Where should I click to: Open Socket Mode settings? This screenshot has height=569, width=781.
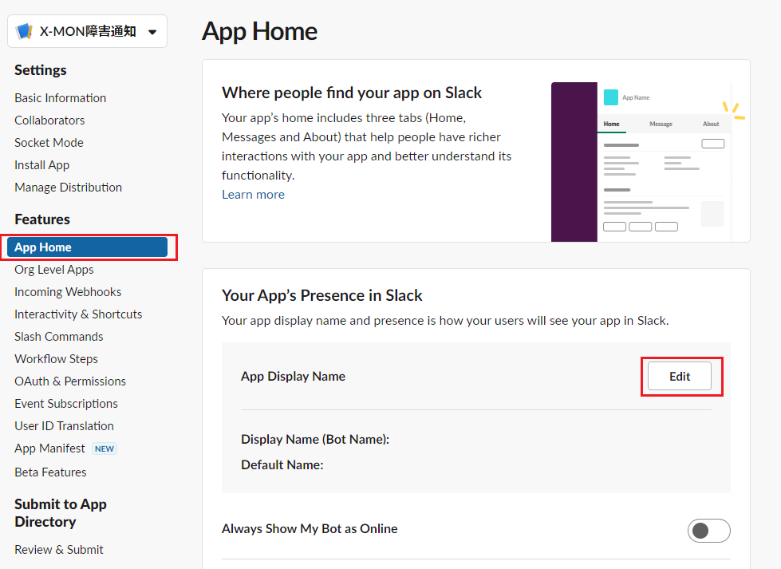click(49, 143)
